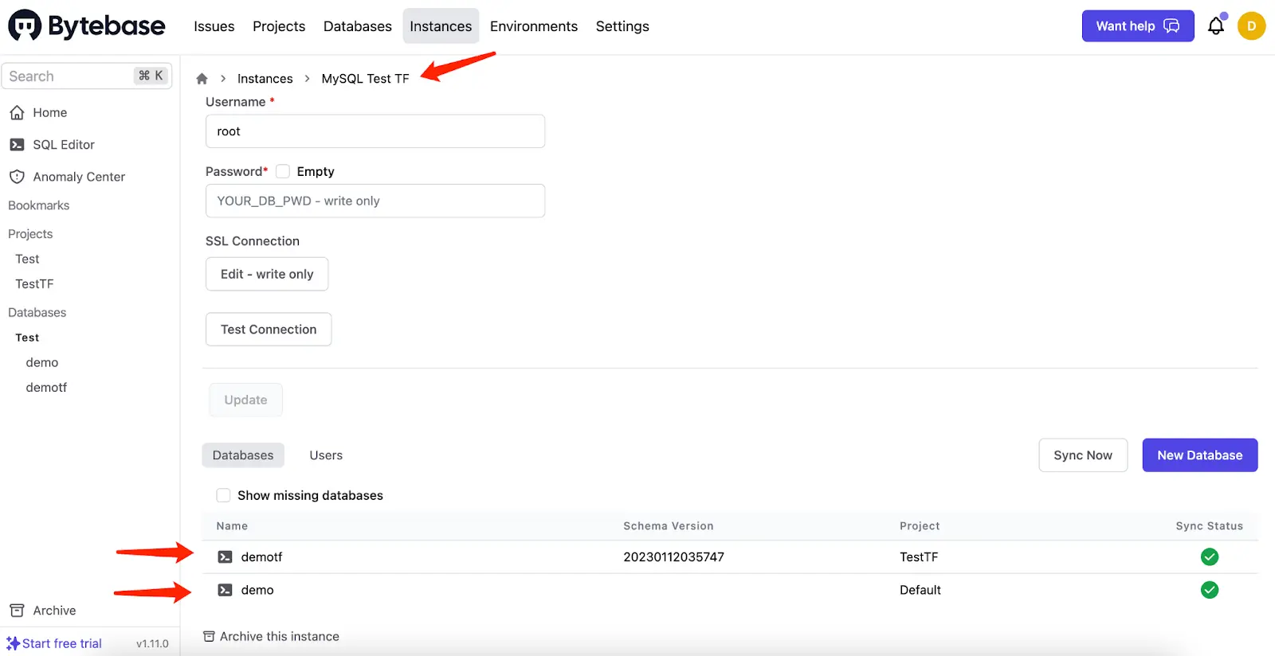Screen dimensions: 1275x656
Task: Click the home breadcrumb icon
Action: click(202, 79)
